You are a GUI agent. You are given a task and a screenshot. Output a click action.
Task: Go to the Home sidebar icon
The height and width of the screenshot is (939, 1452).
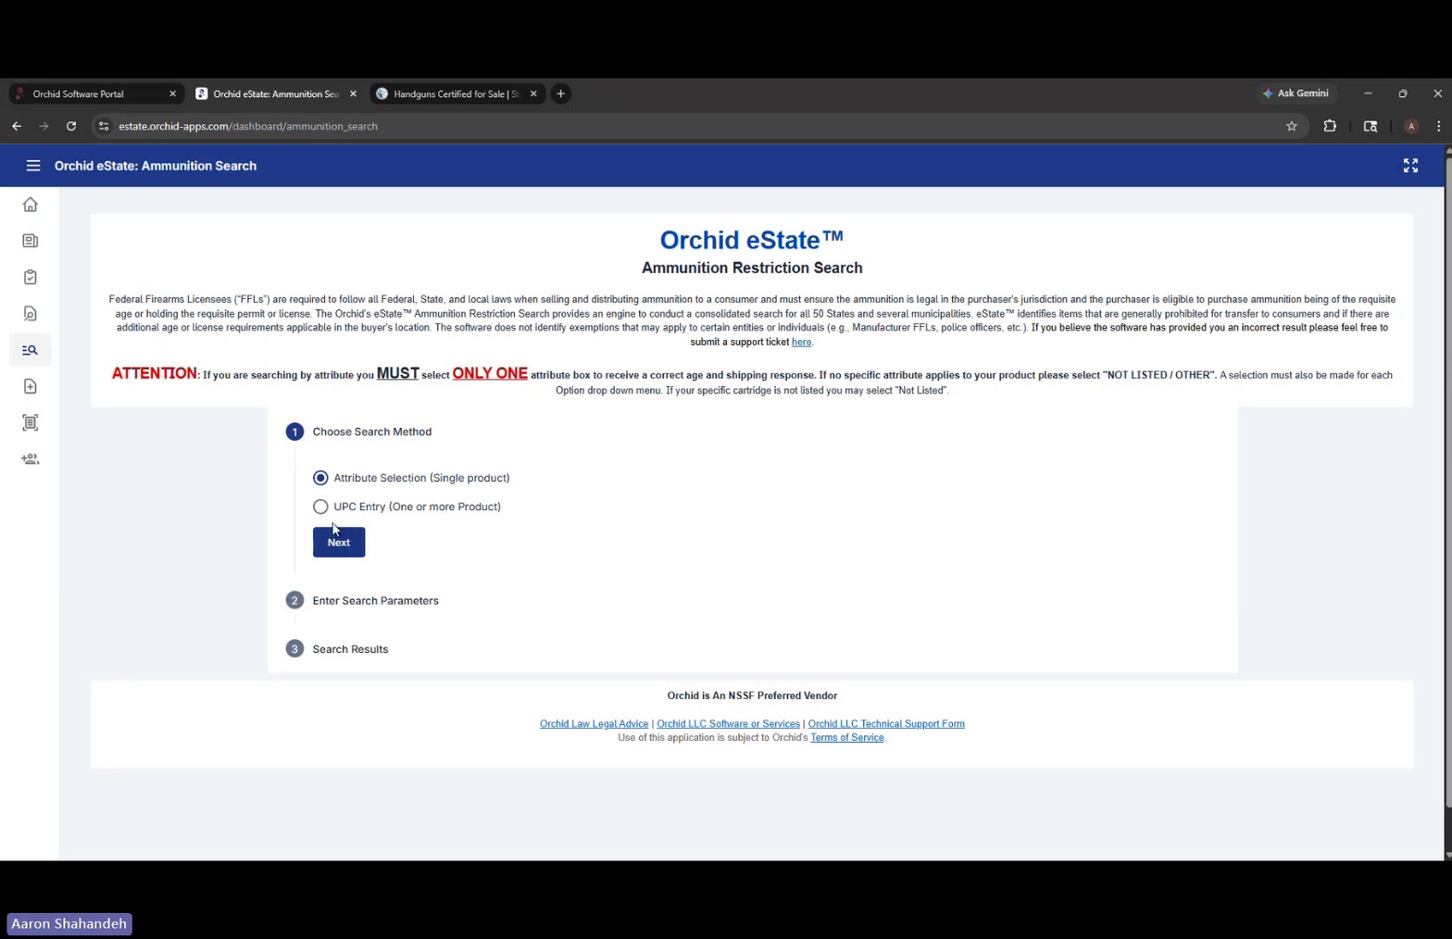[31, 205]
